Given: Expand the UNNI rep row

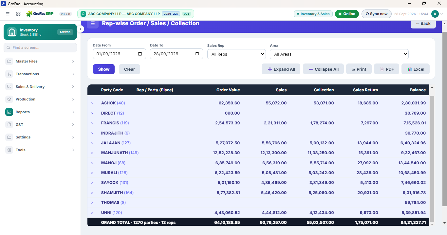Looking at the screenshot, I should coord(92,213).
